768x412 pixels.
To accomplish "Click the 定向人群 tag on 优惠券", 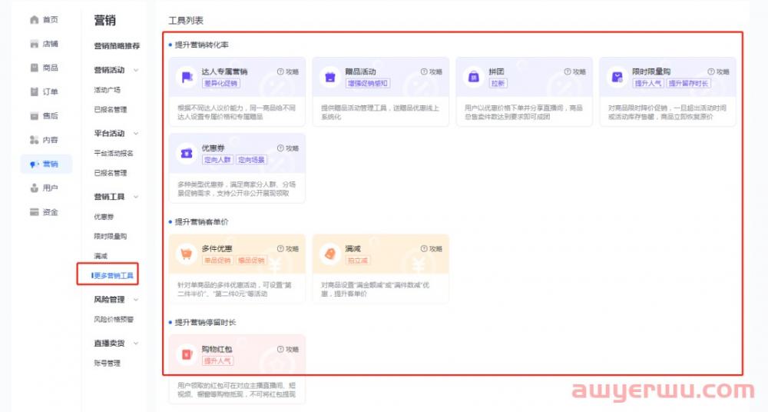I will coord(217,160).
